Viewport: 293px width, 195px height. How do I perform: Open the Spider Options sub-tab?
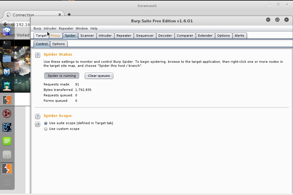59,44
